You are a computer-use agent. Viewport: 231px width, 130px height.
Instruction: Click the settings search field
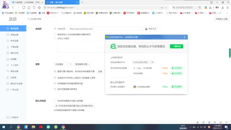pos(42,19)
